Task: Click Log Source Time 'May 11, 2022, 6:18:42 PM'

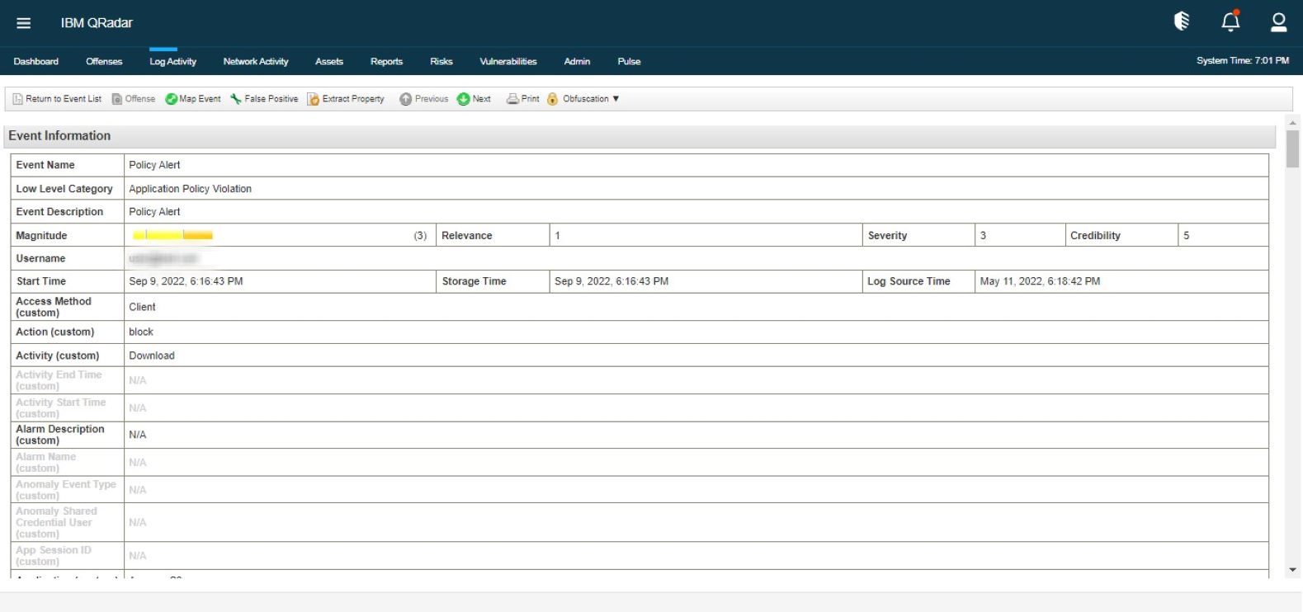Action: [1040, 281]
